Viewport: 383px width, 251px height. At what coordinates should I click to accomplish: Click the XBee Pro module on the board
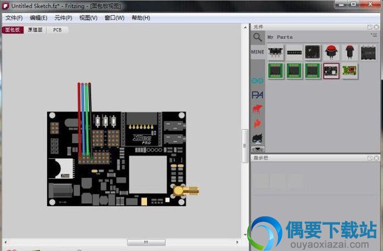point(141,129)
